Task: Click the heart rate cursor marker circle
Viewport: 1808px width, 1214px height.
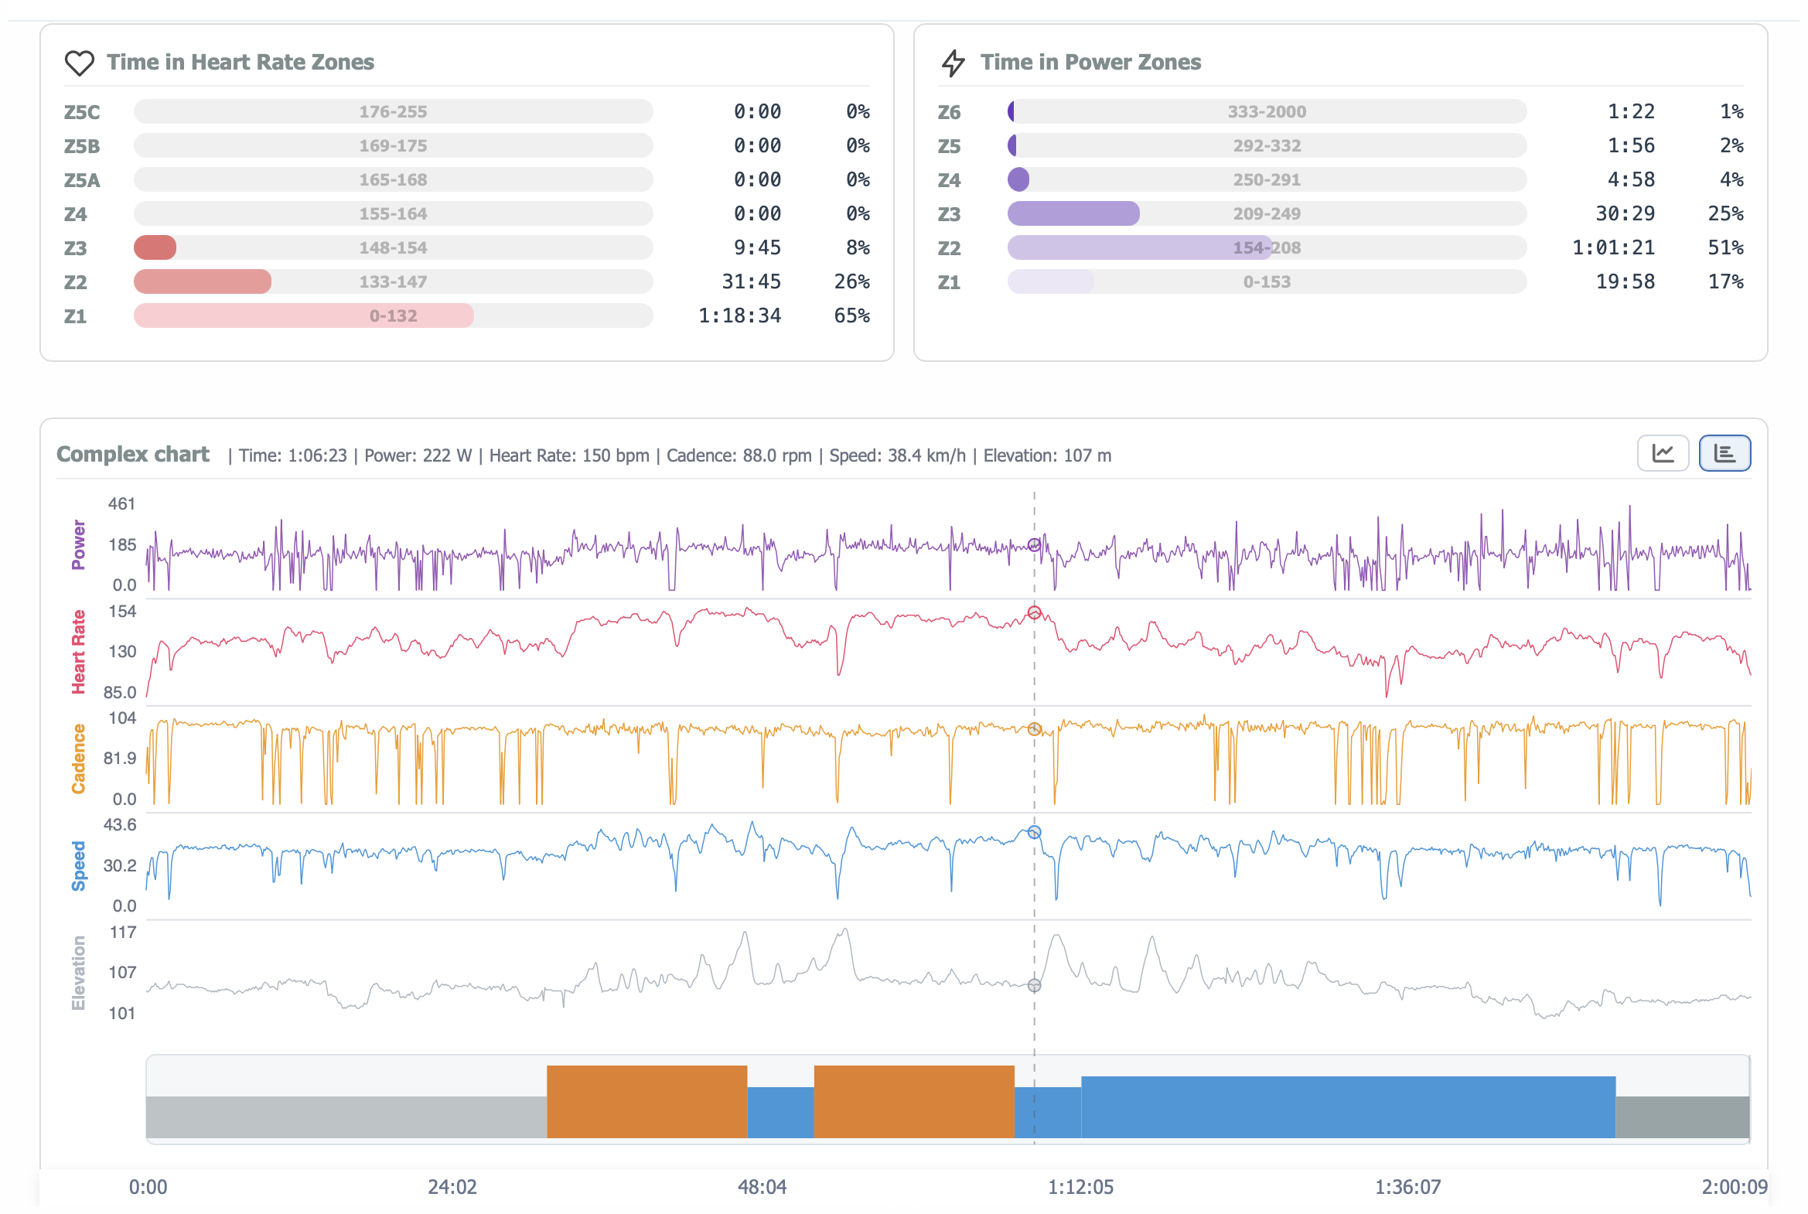Action: coord(1034,613)
